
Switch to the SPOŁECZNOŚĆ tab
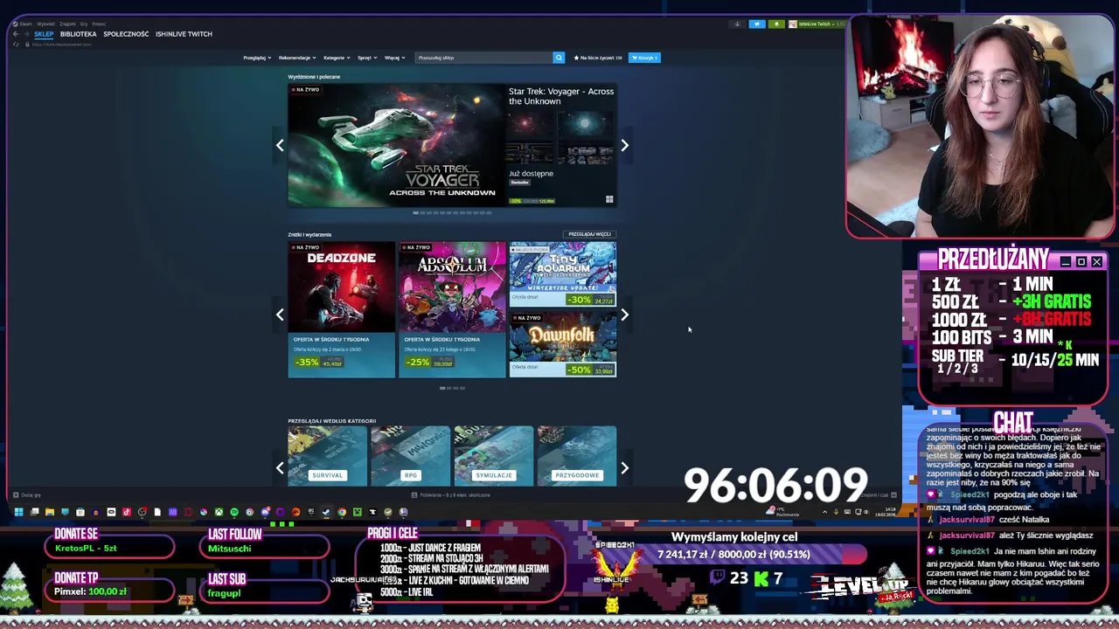point(126,34)
